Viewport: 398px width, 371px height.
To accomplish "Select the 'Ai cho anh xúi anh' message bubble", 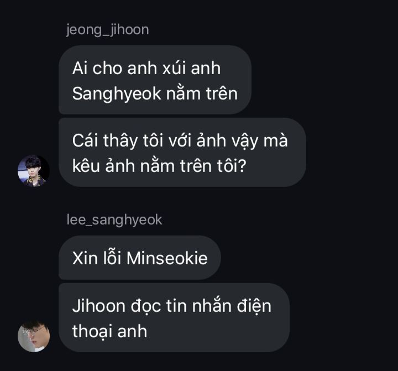I will click(155, 80).
